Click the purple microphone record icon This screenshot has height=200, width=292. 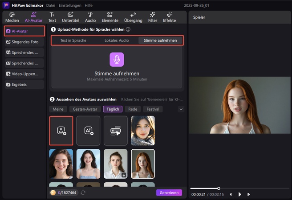[117, 60]
